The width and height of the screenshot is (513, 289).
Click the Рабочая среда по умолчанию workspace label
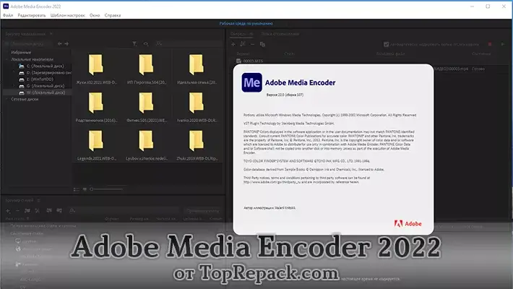[246, 24]
